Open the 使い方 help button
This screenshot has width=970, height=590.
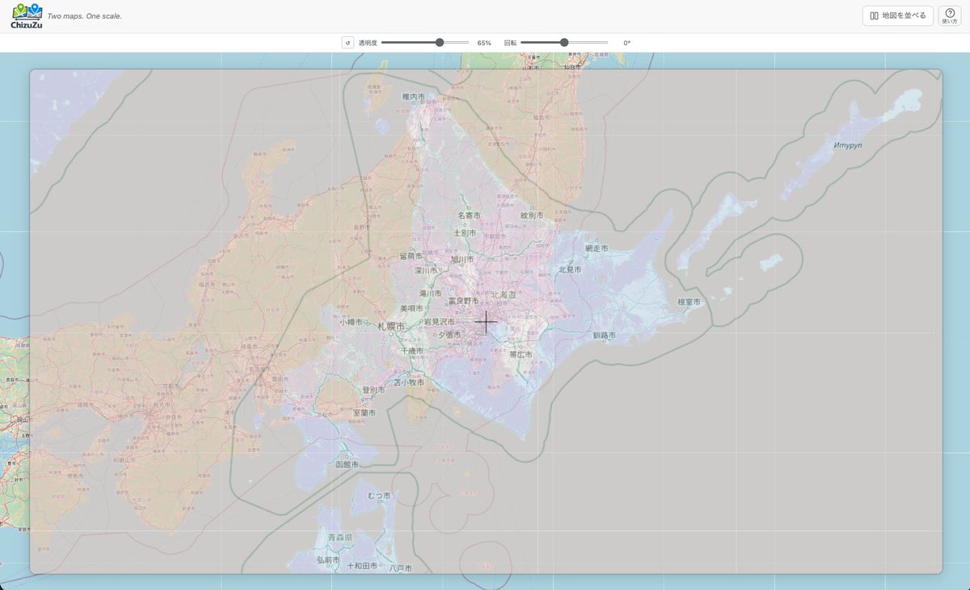click(950, 16)
